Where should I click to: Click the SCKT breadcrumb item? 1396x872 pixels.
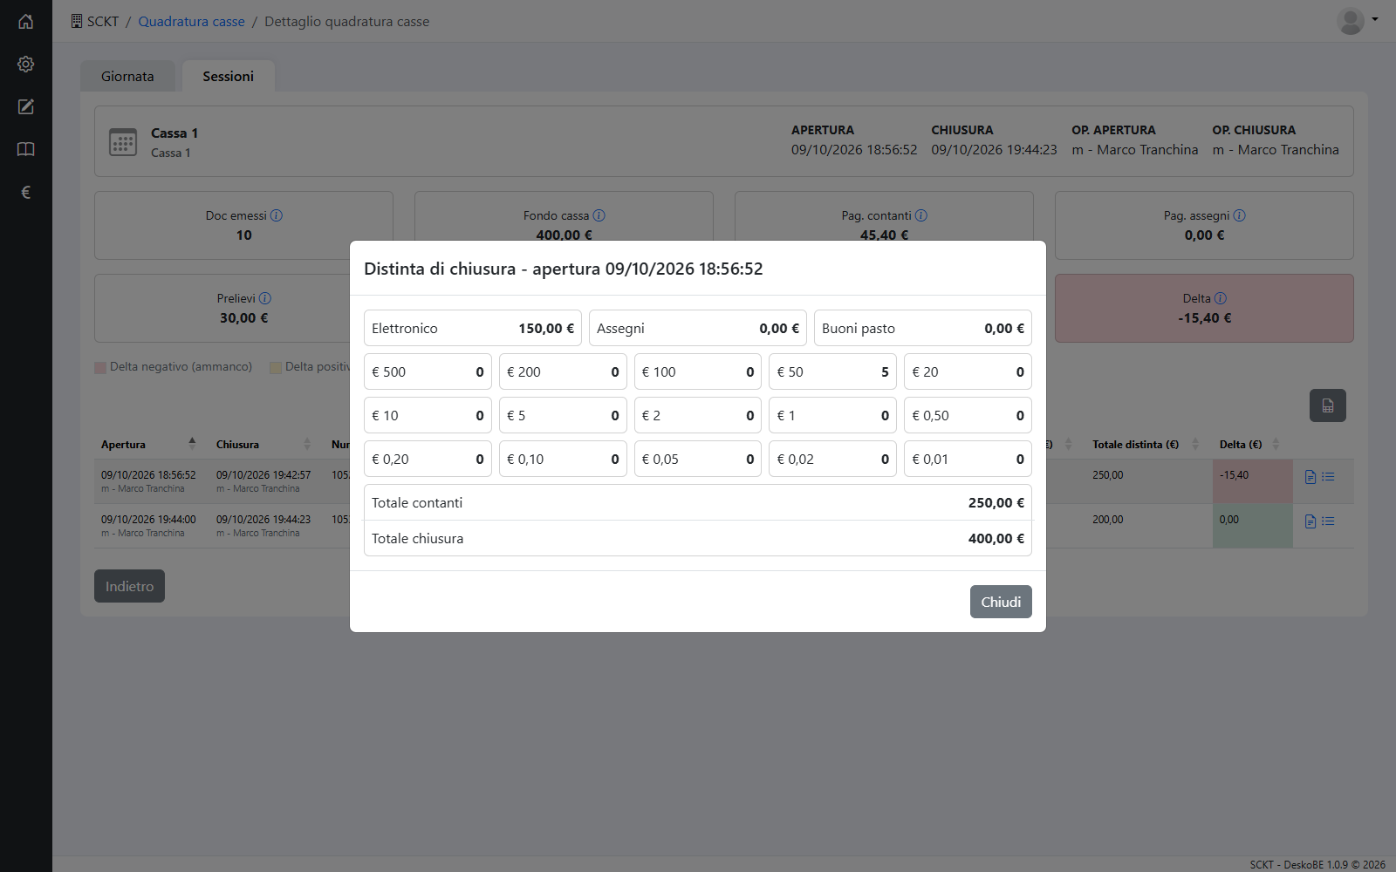pos(94,21)
